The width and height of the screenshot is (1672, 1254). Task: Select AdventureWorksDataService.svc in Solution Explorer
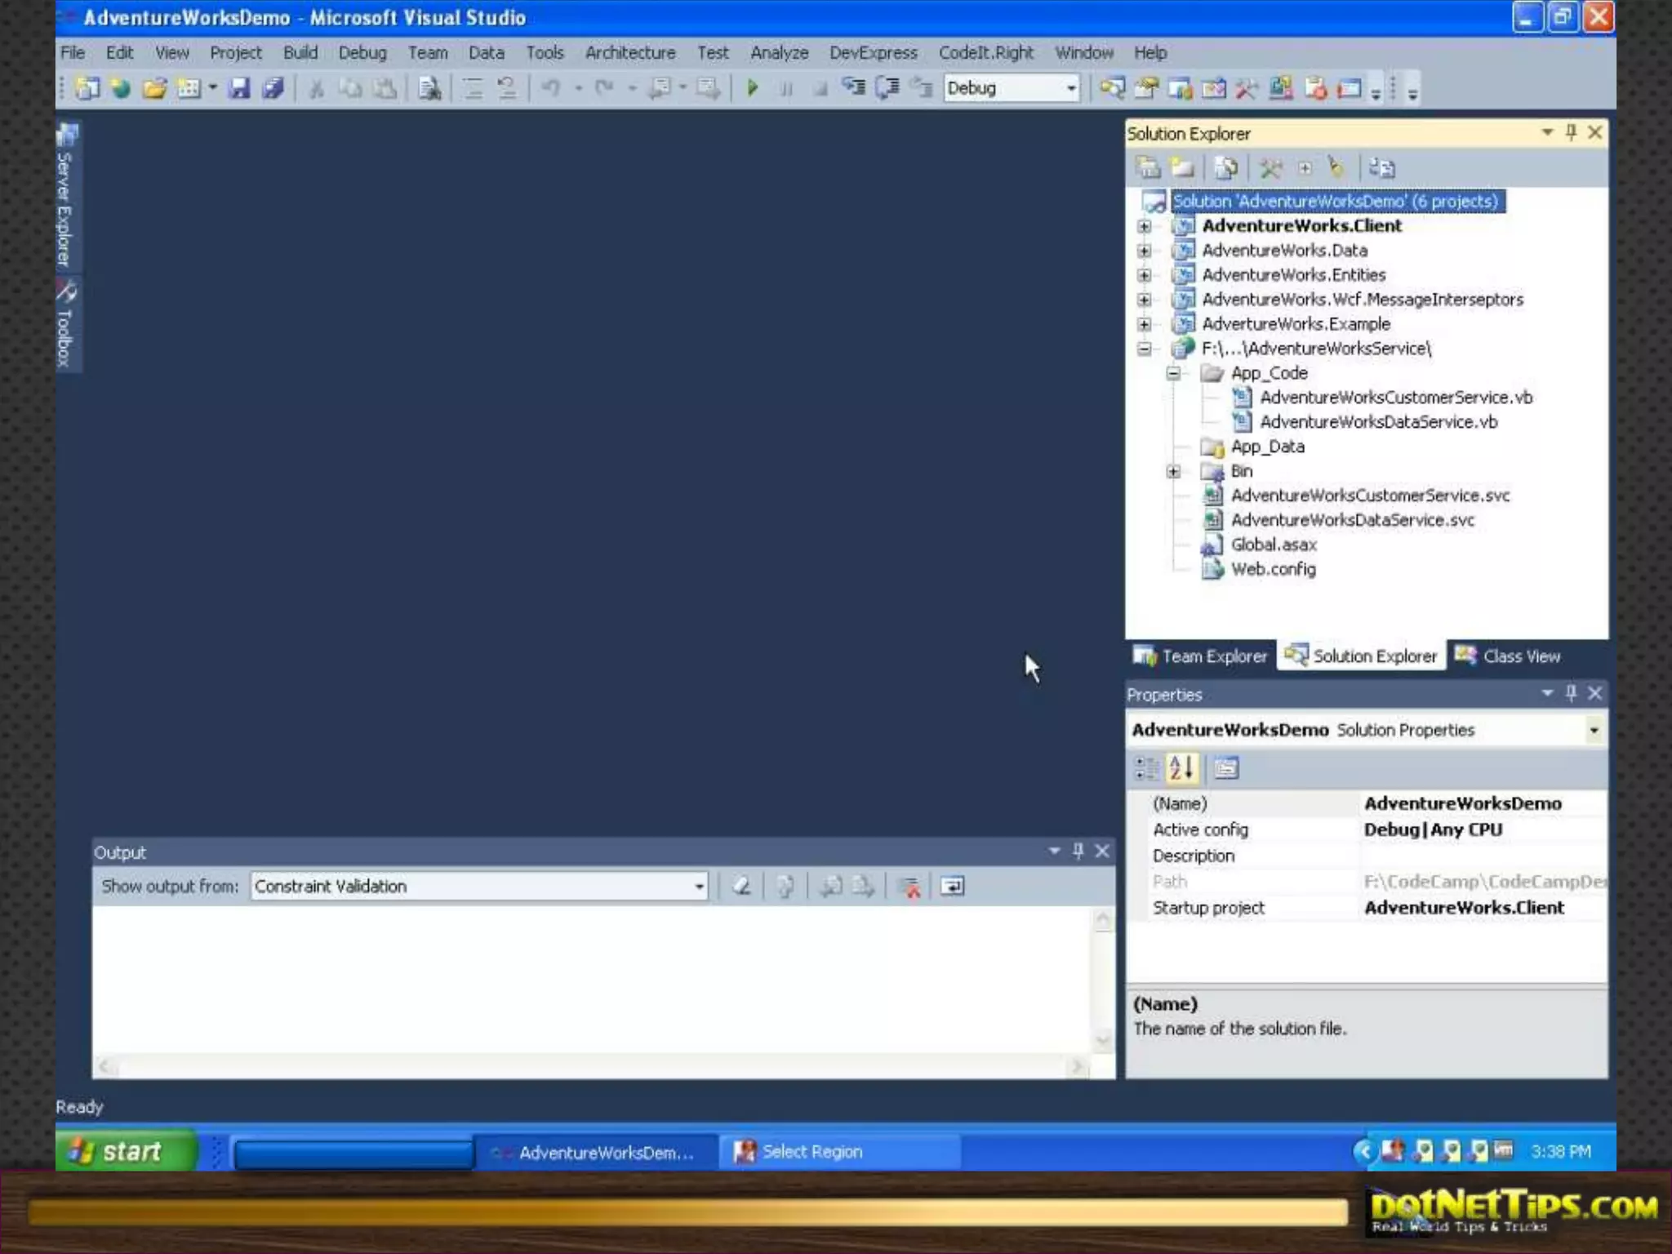pyautogui.click(x=1352, y=520)
